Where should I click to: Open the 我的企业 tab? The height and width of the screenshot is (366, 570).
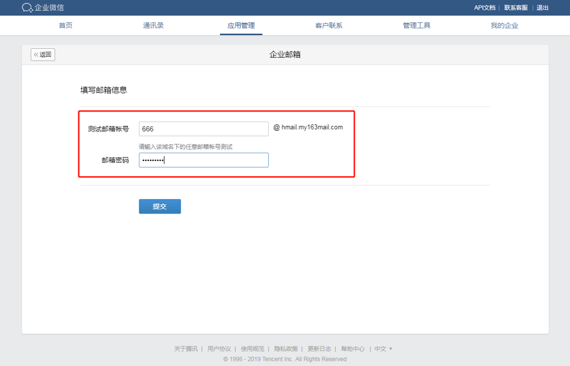pos(504,25)
